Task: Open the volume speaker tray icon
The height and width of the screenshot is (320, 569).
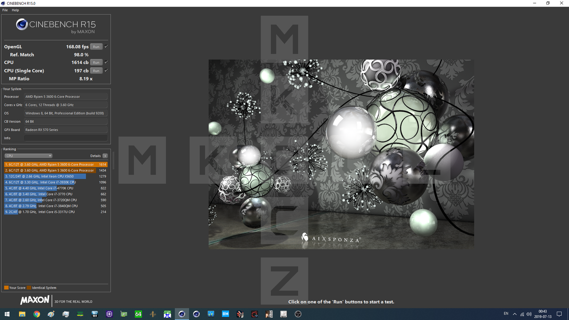Action: click(x=529, y=314)
